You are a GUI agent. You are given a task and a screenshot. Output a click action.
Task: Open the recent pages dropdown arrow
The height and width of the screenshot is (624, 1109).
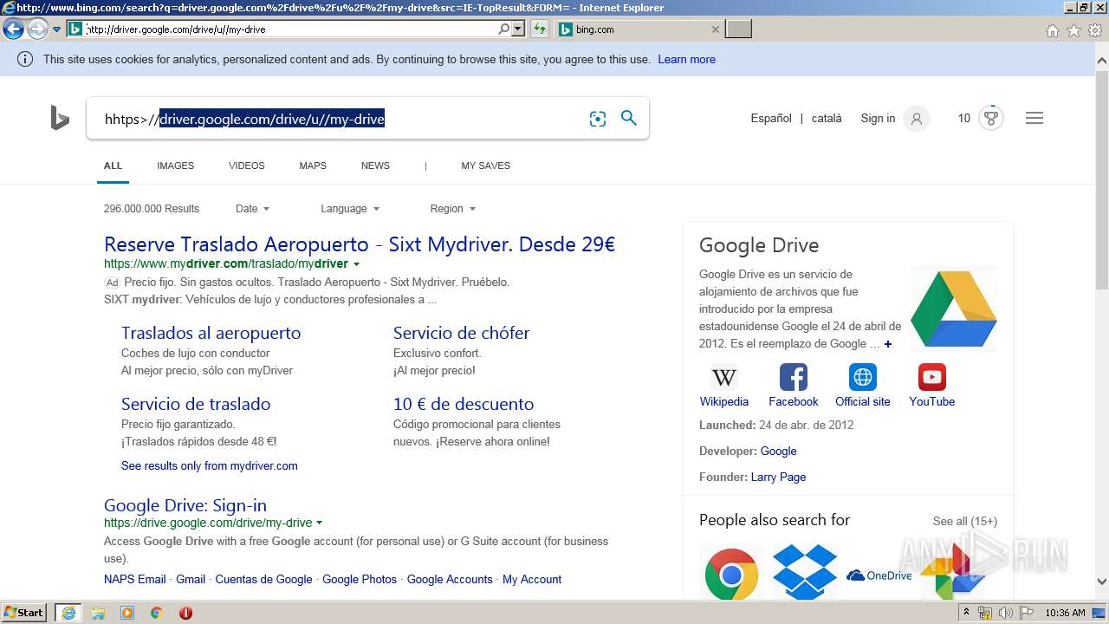(x=57, y=29)
